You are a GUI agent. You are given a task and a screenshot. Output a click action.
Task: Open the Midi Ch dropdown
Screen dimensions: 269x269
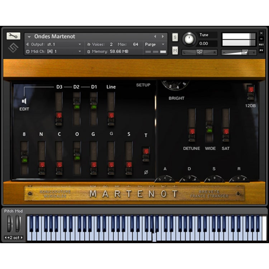tap(80, 51)
